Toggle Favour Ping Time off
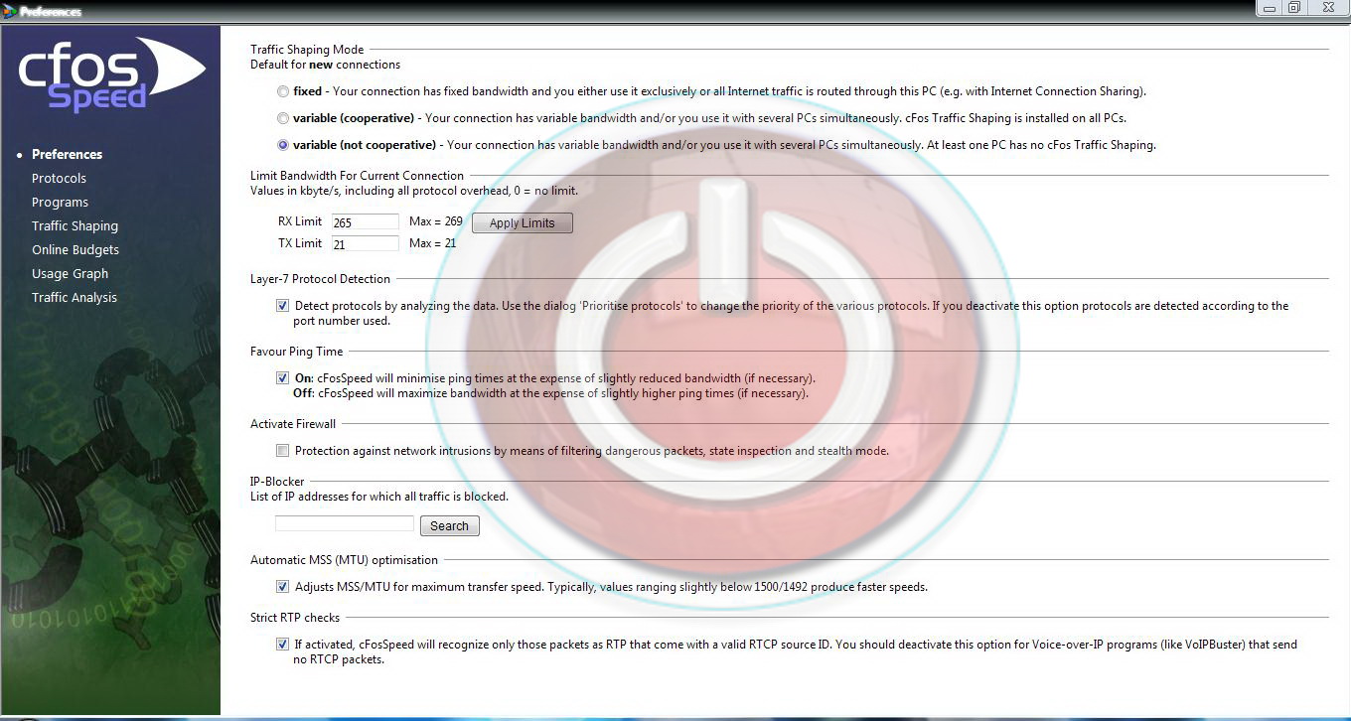This screenshot has height=721, width=1351. 282,377
